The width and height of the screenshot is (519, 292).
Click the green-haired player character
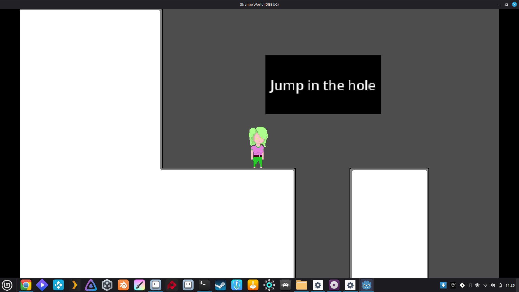coord(258,147)
